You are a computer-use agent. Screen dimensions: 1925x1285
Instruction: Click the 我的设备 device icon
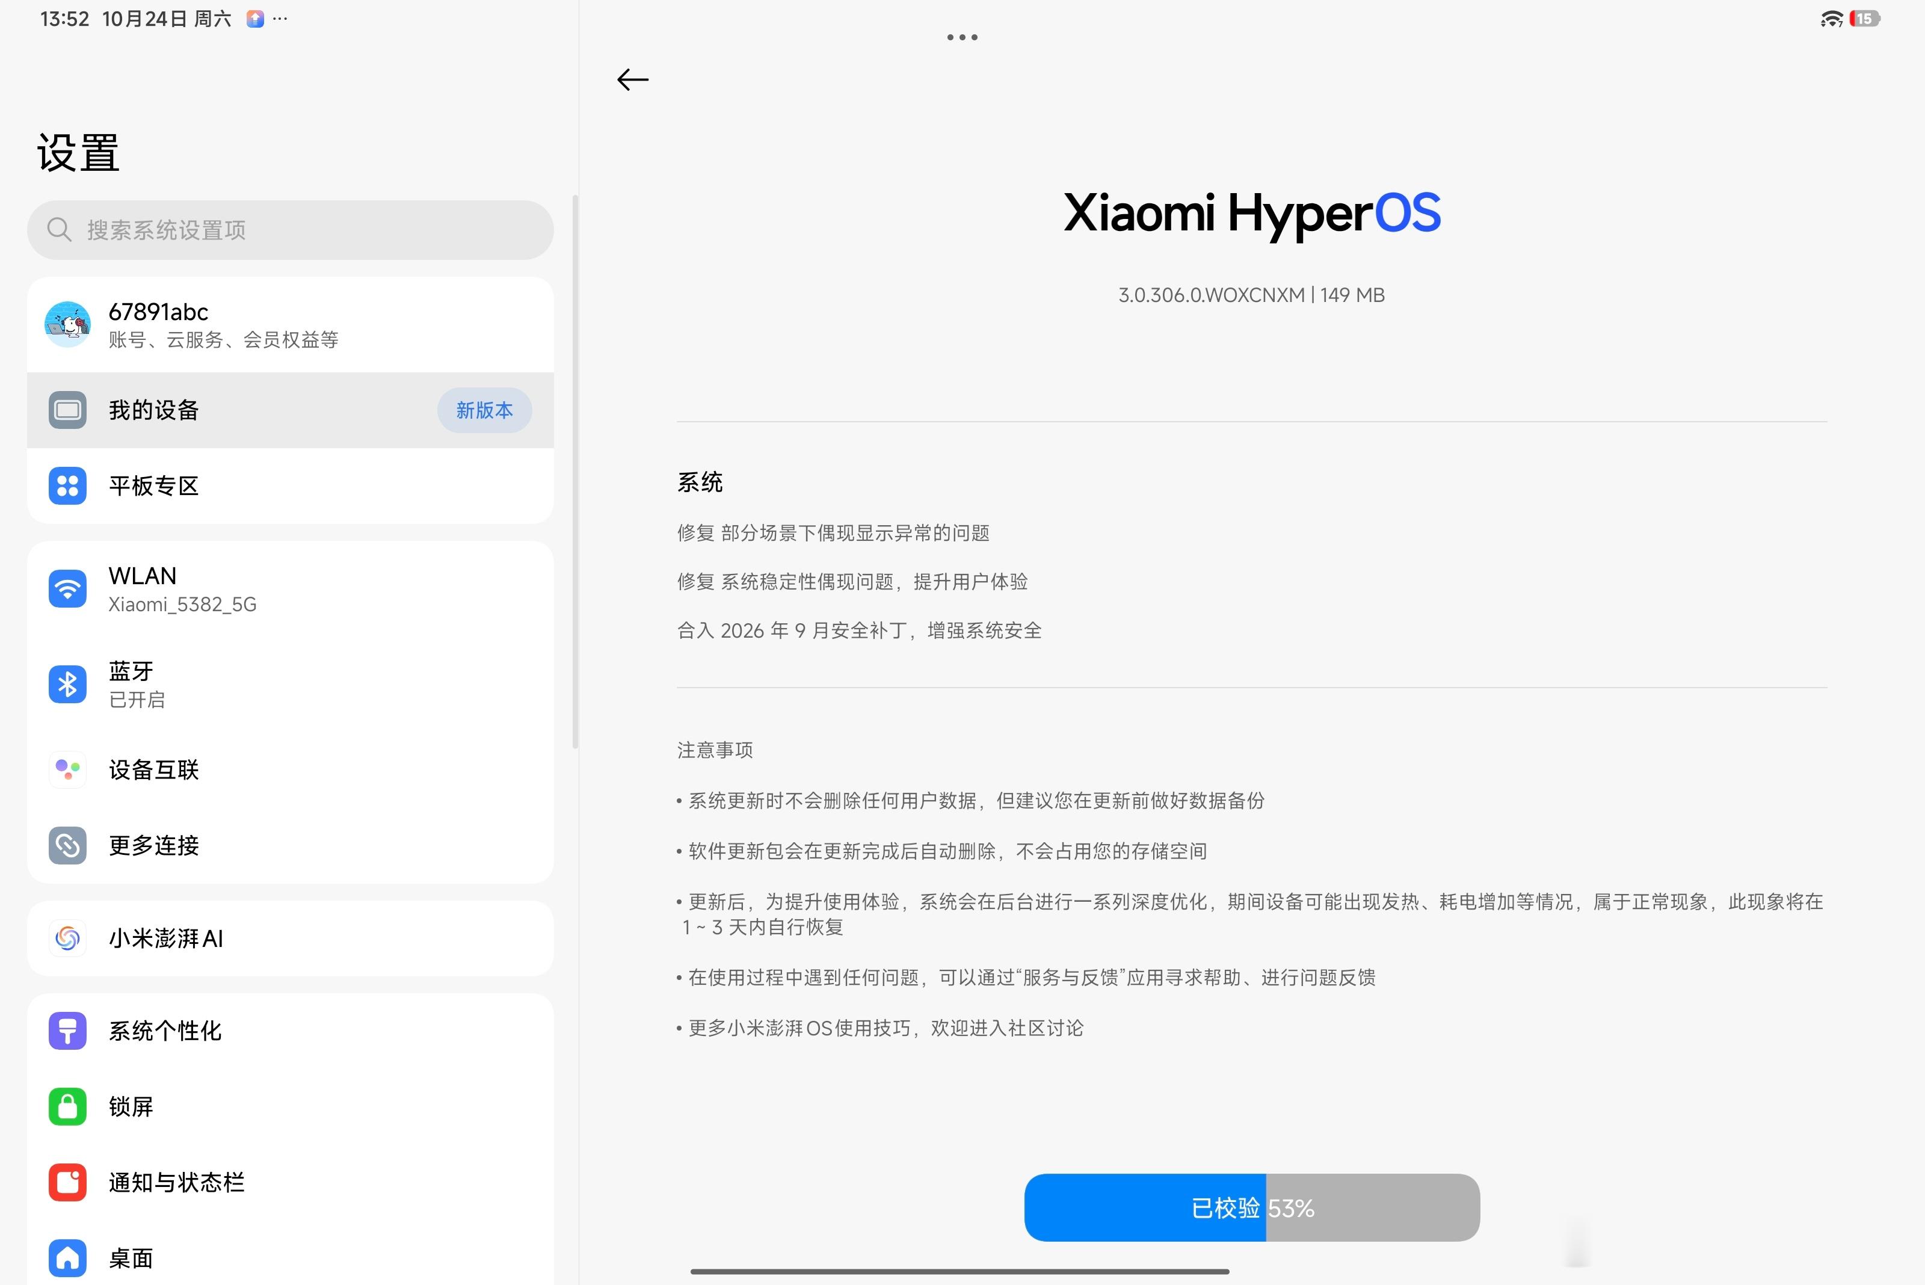point(68,410)
